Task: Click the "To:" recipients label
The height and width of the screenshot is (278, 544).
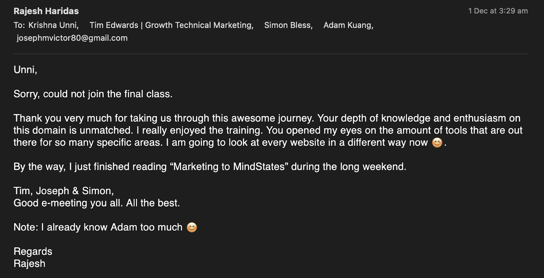Action: [19, 25]
